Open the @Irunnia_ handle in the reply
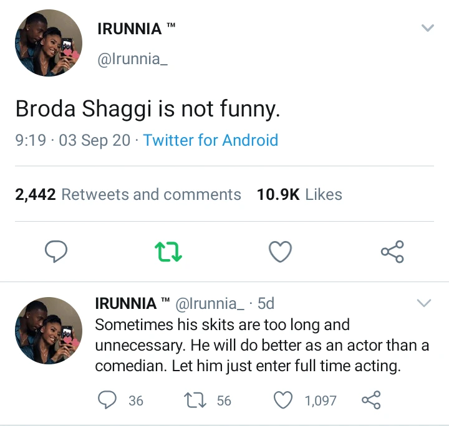Image resolution: width=449 pixels, height=426 pixels. click(210, 303)
